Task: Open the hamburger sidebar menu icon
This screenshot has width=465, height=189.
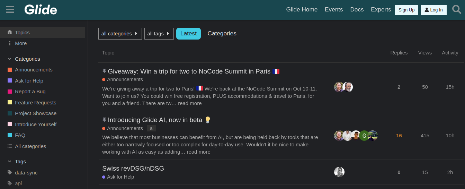Action: coord(10,9)
